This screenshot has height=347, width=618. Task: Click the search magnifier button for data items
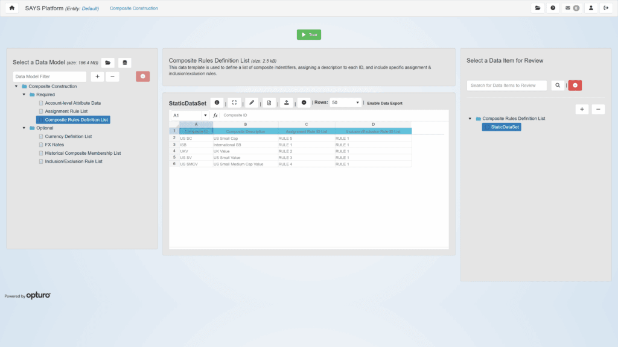[x=558, y=86]
